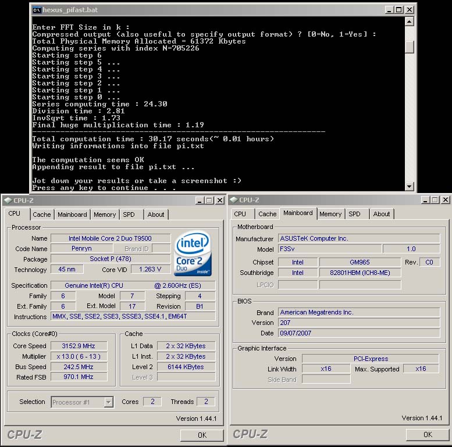Open the Mainboard tab in left CPU-Z window
This screenshot has width=452, height=447.
(72, 214)
